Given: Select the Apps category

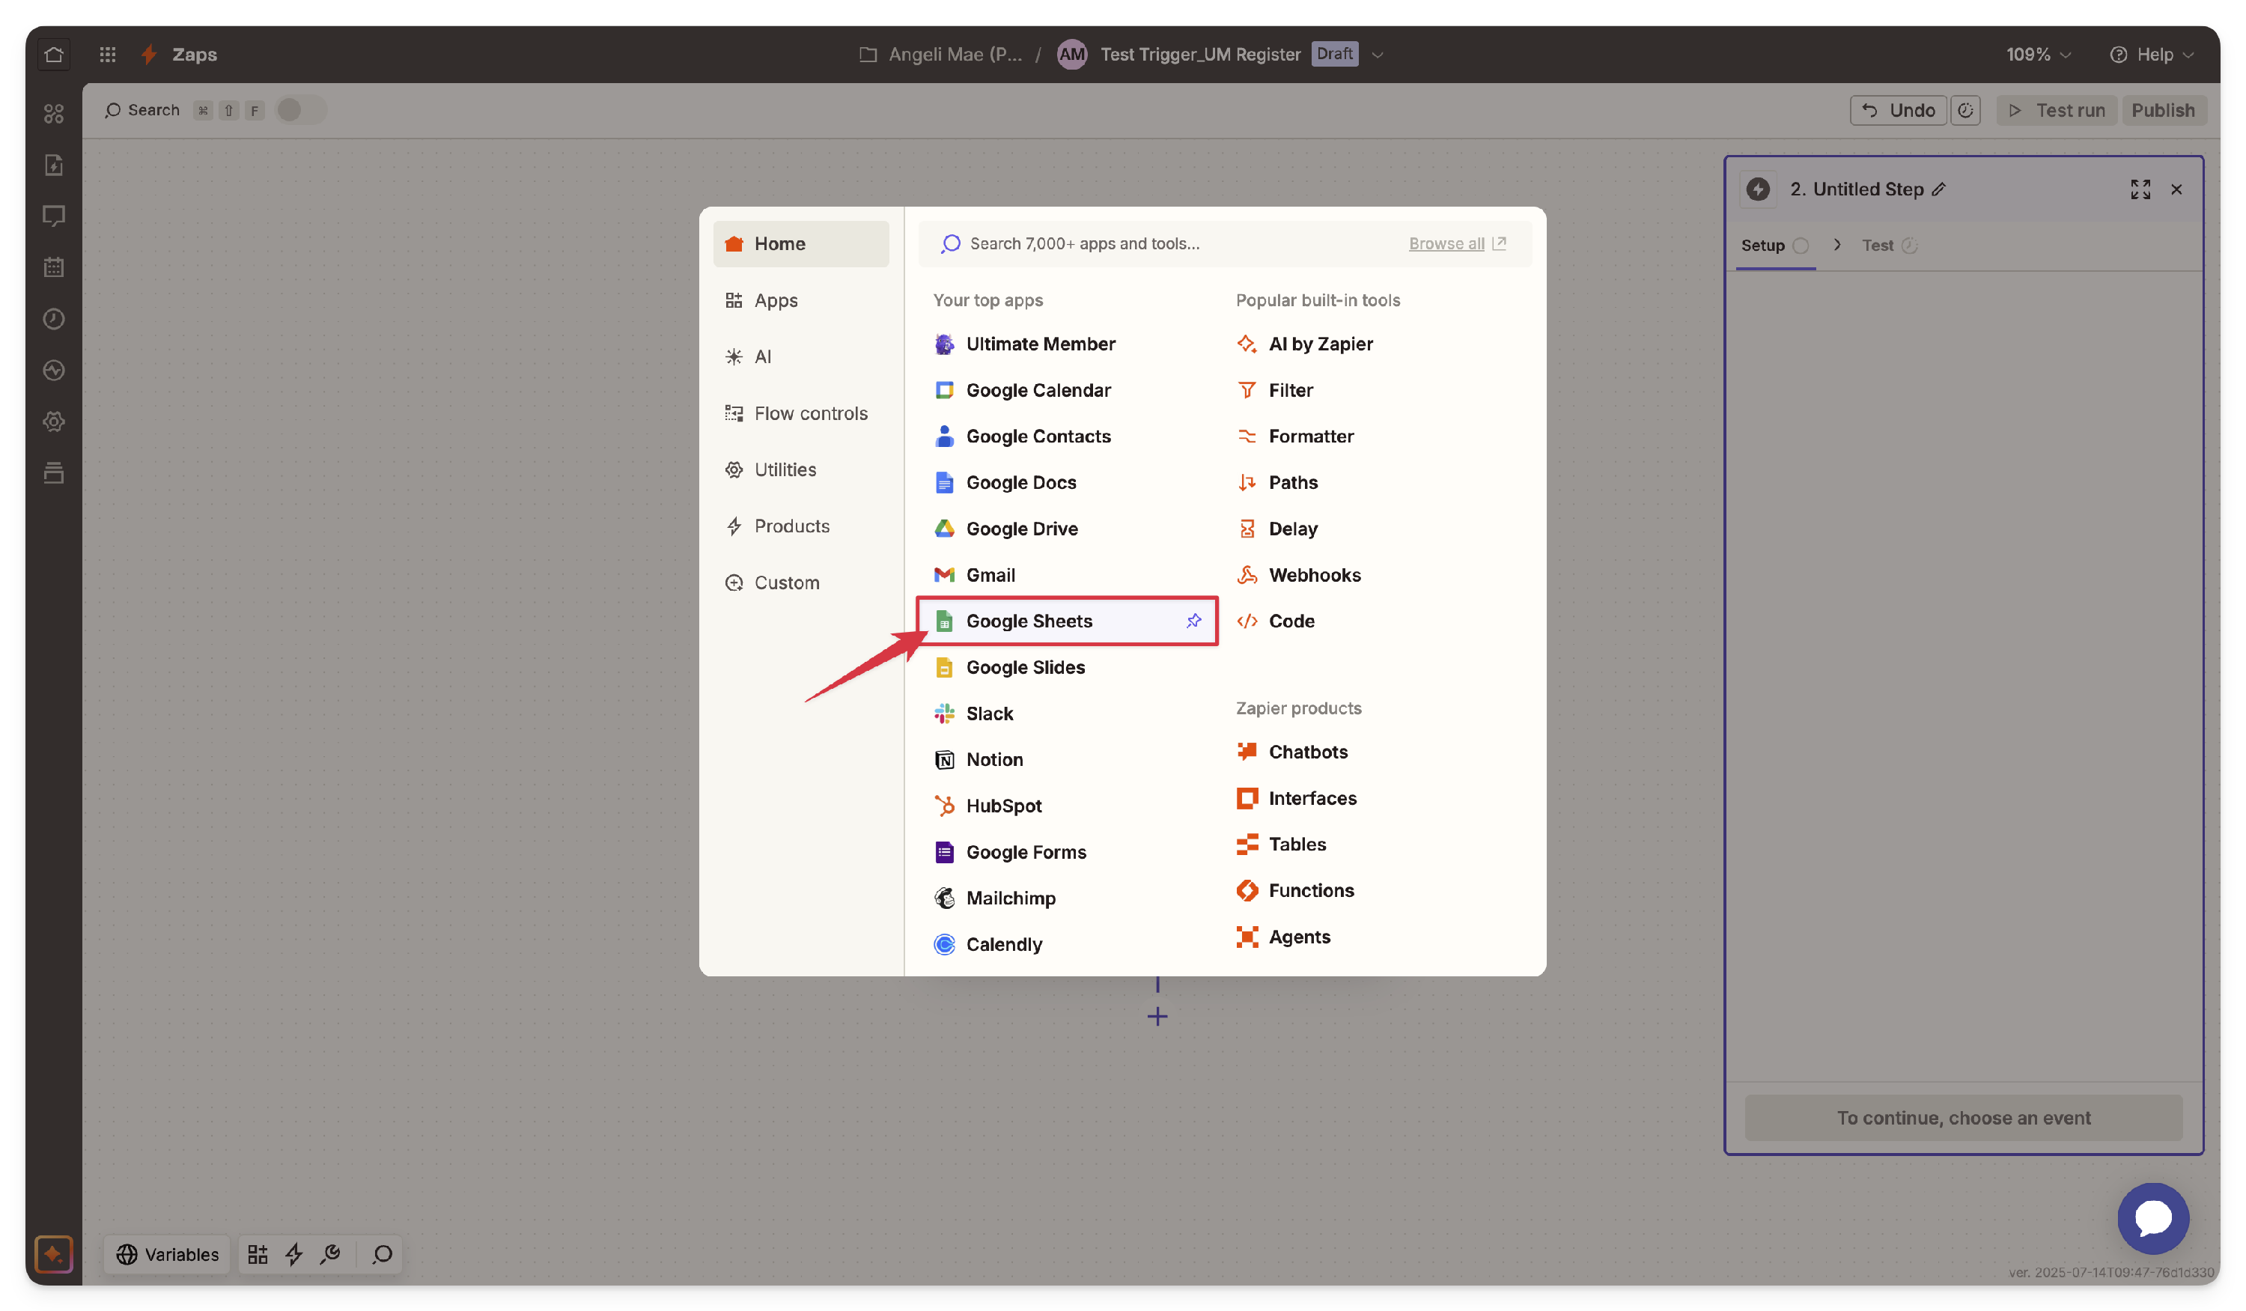Looking at the screenshot, I should click(800, 300).
